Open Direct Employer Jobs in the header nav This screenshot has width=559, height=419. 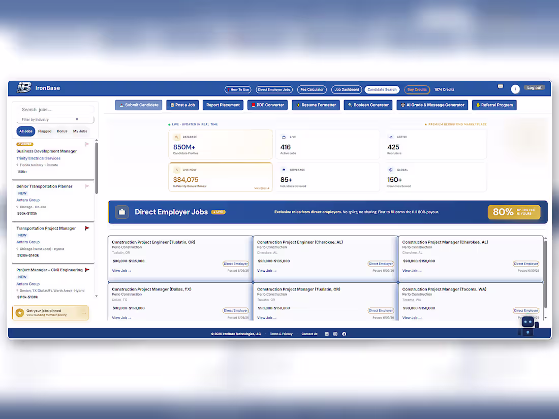click(x=274, y=90)
